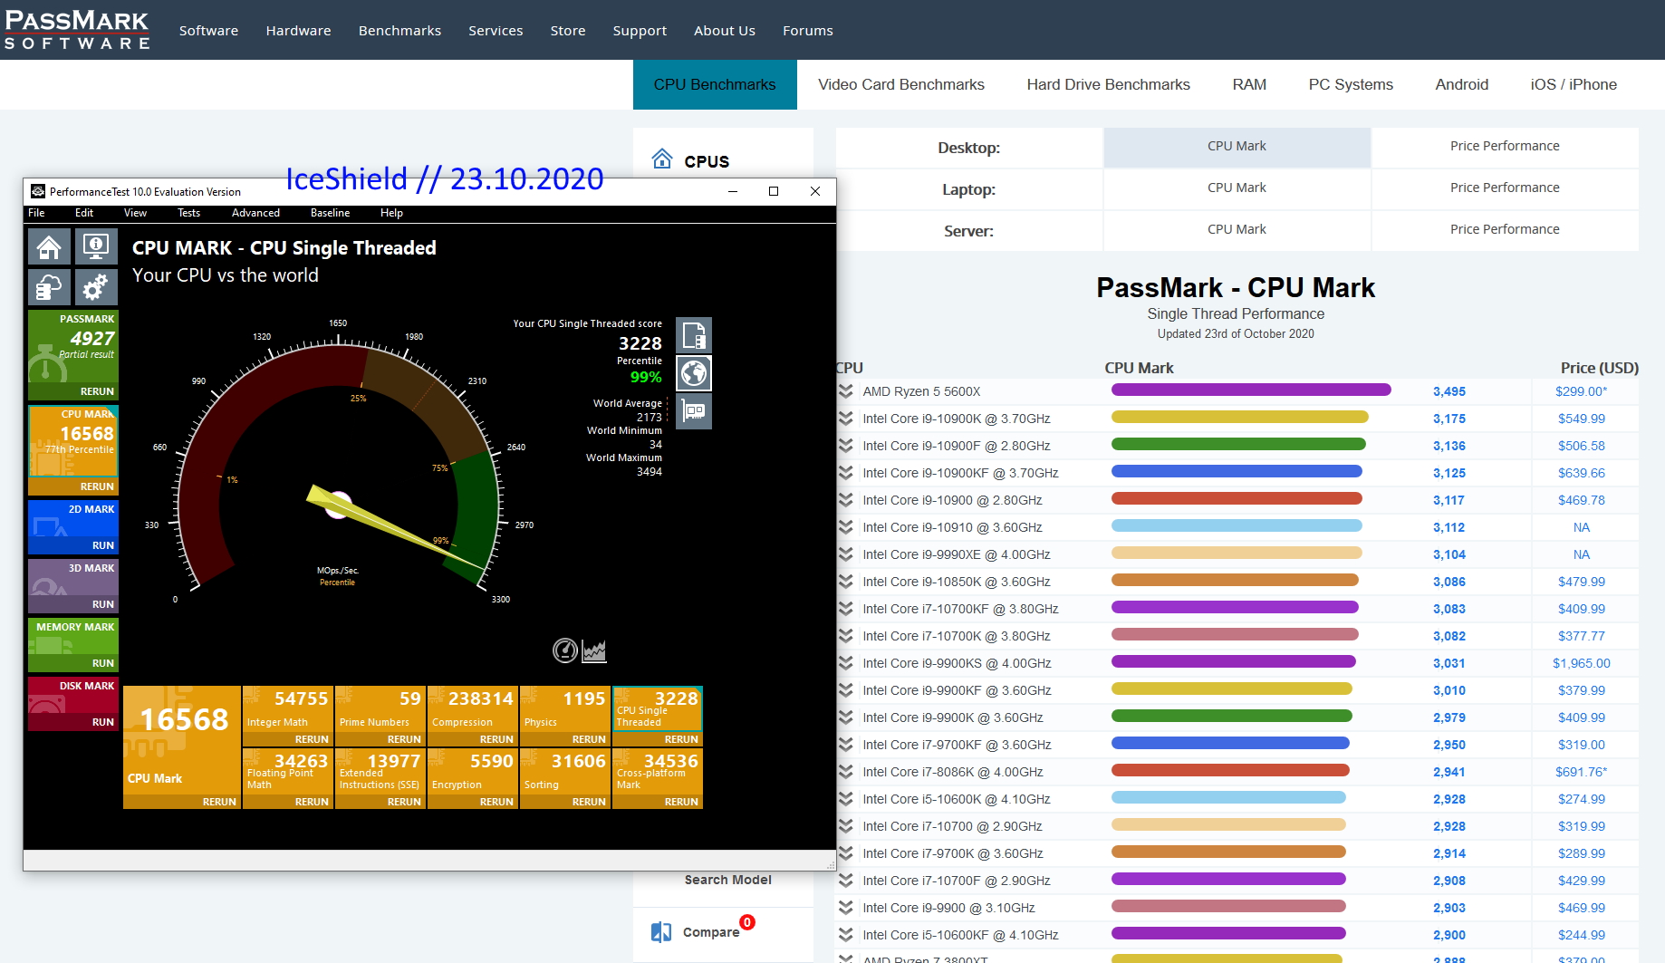Open the Advanced menu
This screenshot has height=963, width=1665.
click(x=255, y=213)
